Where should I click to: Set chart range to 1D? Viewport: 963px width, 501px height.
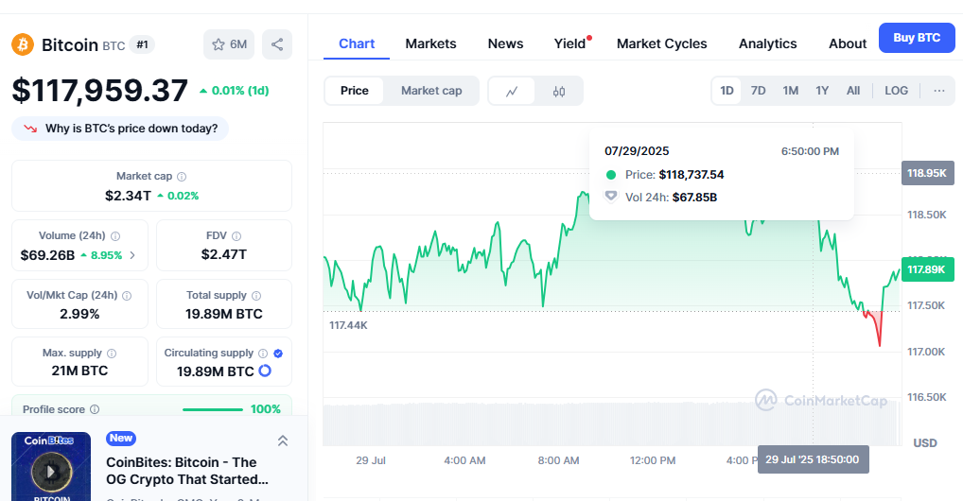[x=727, y=91]
